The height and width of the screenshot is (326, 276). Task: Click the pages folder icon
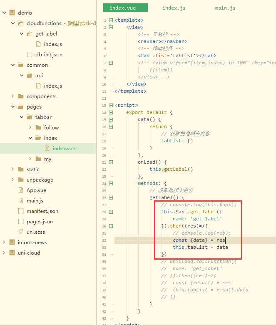point(21,107)
